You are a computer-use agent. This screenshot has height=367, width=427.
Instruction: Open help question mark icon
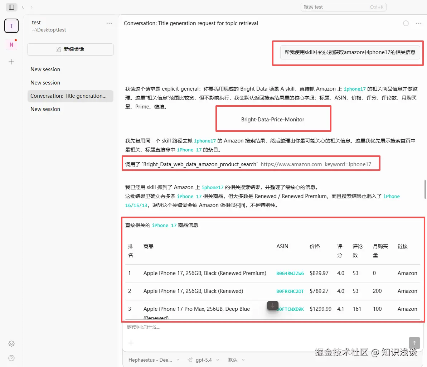11,358
